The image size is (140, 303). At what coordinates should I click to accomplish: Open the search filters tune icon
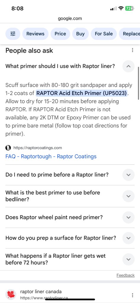pyautogui.click(x=13, y=34)
